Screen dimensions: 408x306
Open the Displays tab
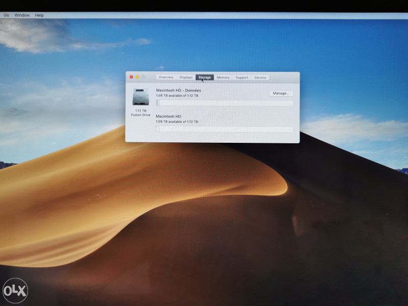(186, 78)
